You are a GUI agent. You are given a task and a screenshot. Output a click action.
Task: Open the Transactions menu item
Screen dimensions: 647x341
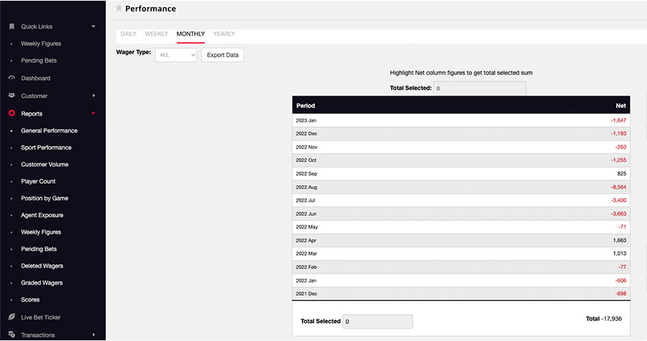tap(37, 335)
